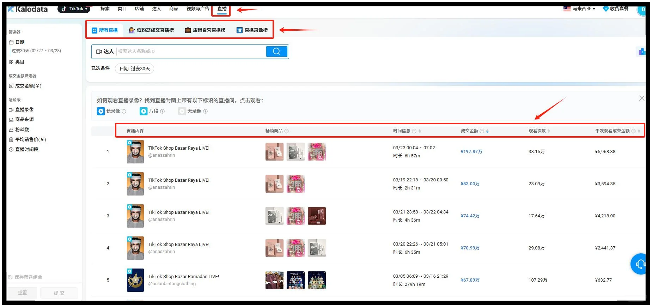
Task: Click the ¥197.87万 amount in row 1
Action: coord(471,152)
